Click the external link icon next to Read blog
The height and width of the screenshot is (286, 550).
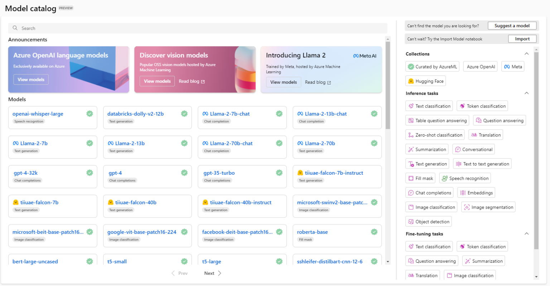point(202,81)
